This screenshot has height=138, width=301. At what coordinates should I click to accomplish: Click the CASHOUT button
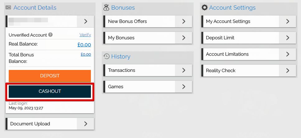(50, 91)
